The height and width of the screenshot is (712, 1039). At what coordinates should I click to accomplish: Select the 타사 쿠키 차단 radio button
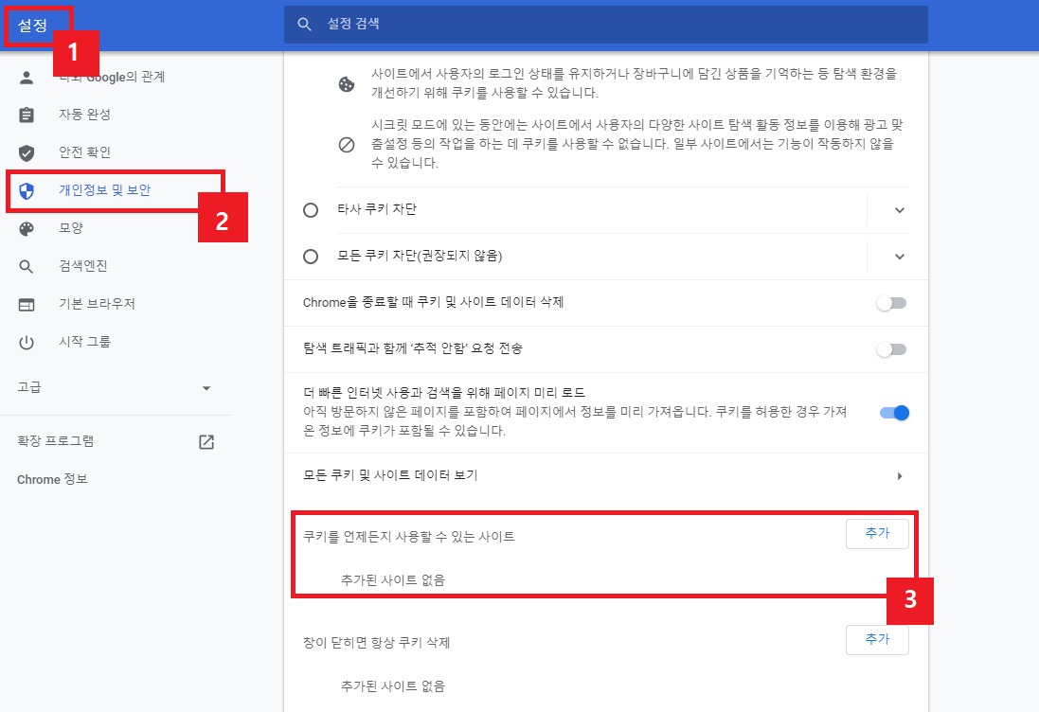point(311,210)
